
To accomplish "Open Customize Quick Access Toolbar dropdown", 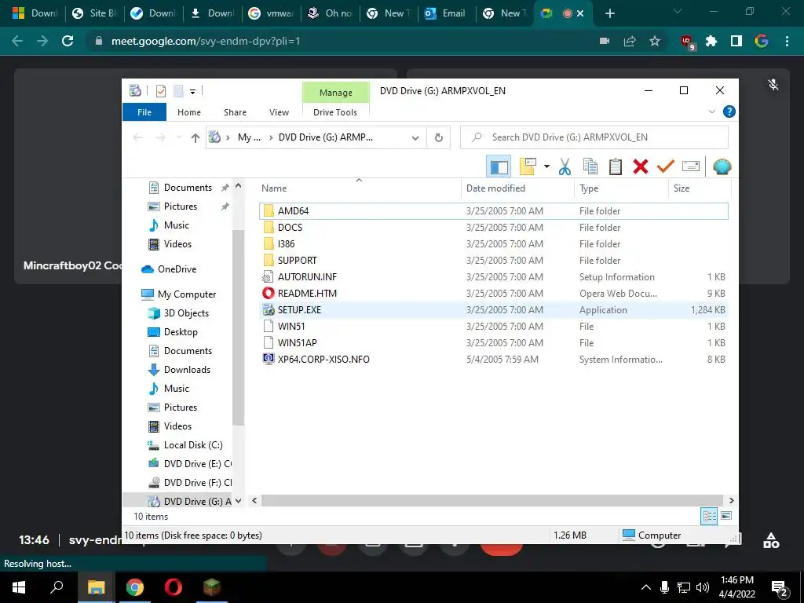I will 193,92.
